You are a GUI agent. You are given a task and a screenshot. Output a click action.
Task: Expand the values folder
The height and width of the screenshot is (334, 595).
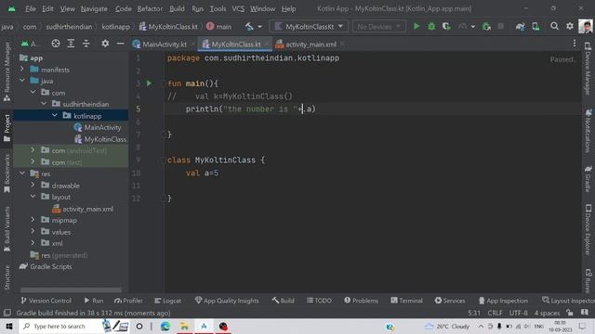pos(33,231)
